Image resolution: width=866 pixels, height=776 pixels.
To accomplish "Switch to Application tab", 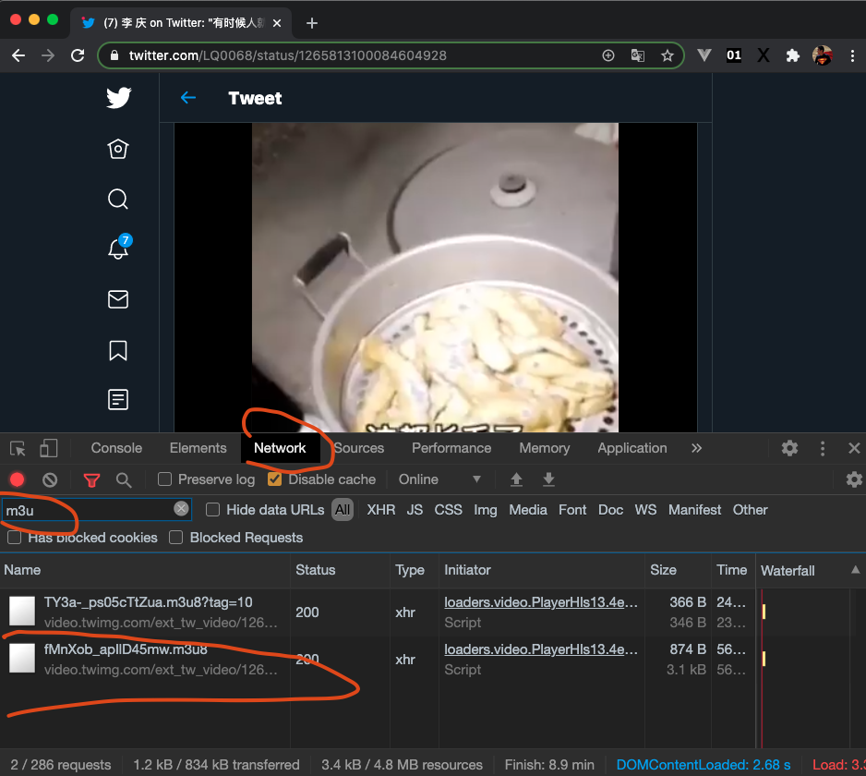I will click(x=632, y=448).
